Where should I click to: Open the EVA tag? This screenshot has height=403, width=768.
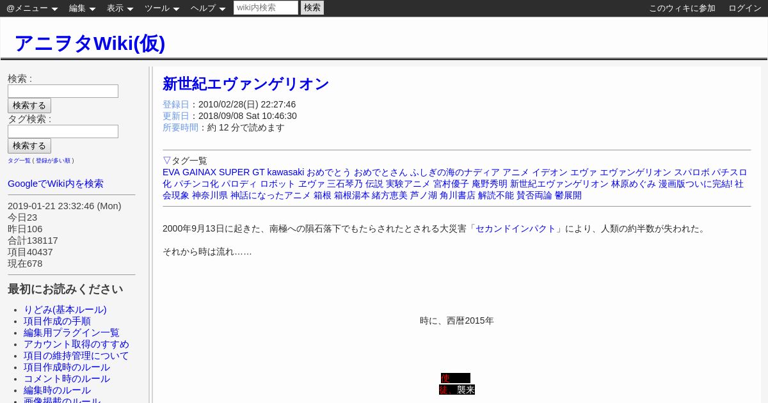pos(171,173)
